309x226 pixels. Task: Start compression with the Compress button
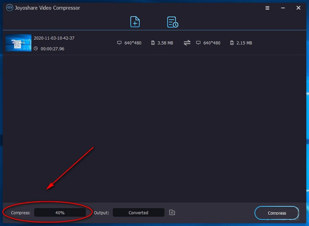tap(277, 213)
